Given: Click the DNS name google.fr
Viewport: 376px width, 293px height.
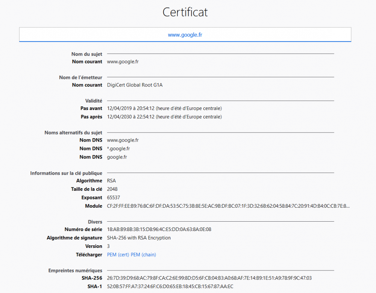Looking at the screenshot, I should [x=117, y=157].
